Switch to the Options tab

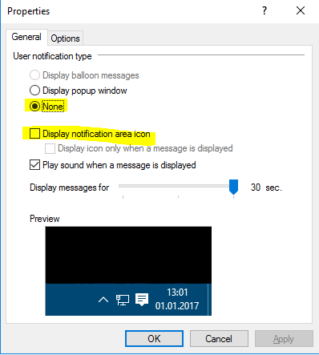click(66, 38)
